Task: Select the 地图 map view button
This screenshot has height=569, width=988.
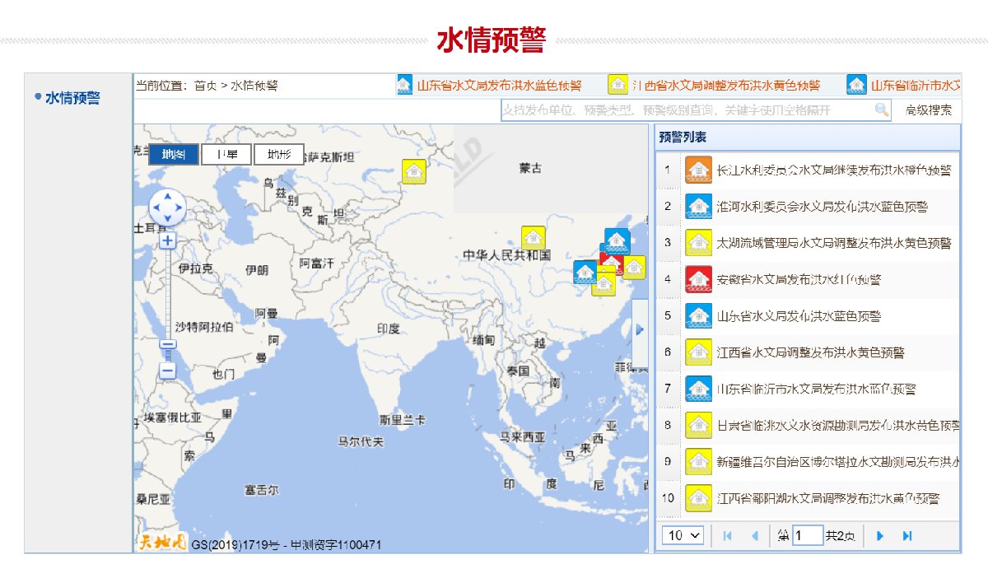Action: point(174,154)
